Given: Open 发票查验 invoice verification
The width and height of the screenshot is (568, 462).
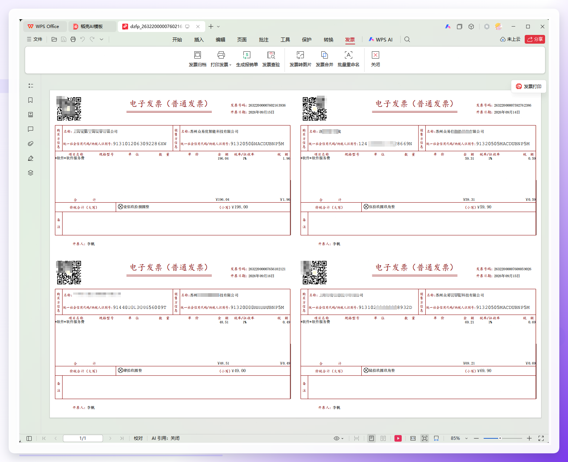Looking at the screenshot, I should 271,59.
